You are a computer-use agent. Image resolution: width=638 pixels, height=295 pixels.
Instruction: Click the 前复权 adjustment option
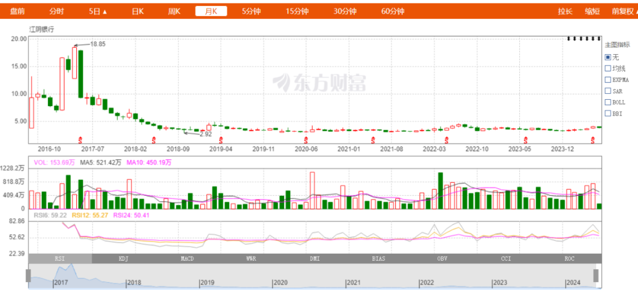click(x=623, y=11)
